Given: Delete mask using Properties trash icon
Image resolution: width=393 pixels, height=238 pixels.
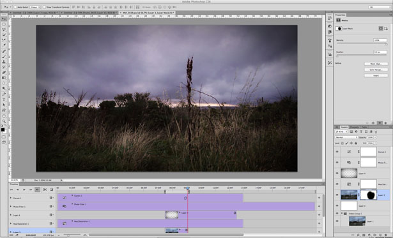Looking at the screenshot, I should [x=385, y=123].
